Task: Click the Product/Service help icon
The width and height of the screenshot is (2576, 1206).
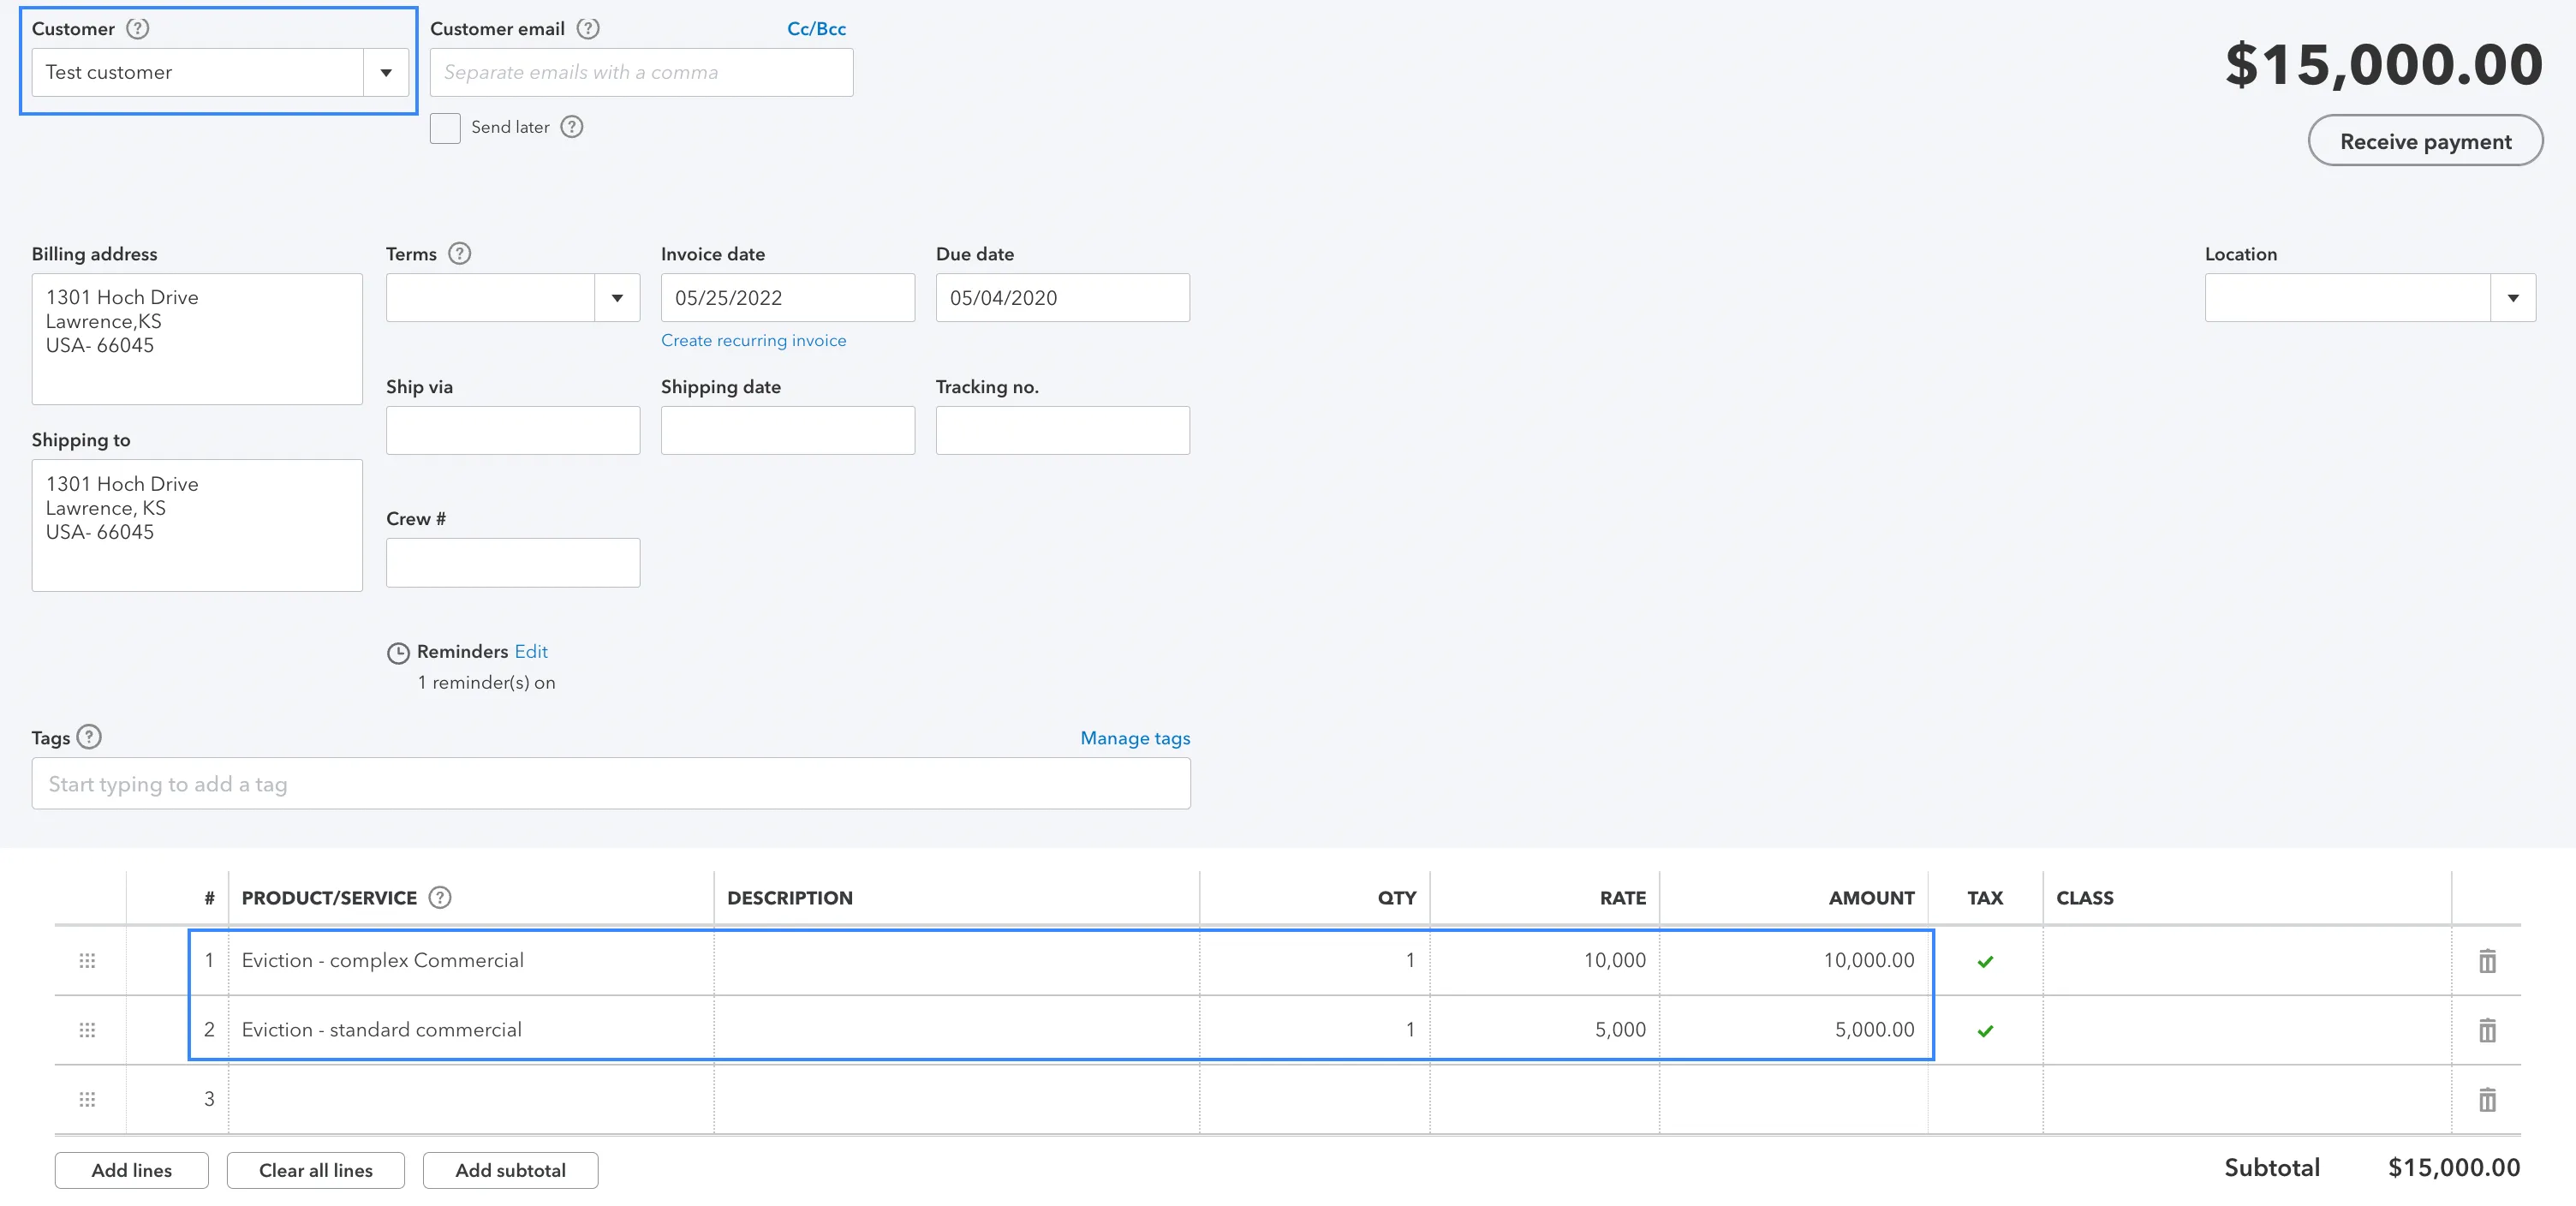Action: (x=439, y=897)
